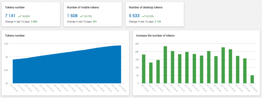Screen dimensions: 262x98
Task: Click the Increase the number of tokens title
Action: click(155, 36)
